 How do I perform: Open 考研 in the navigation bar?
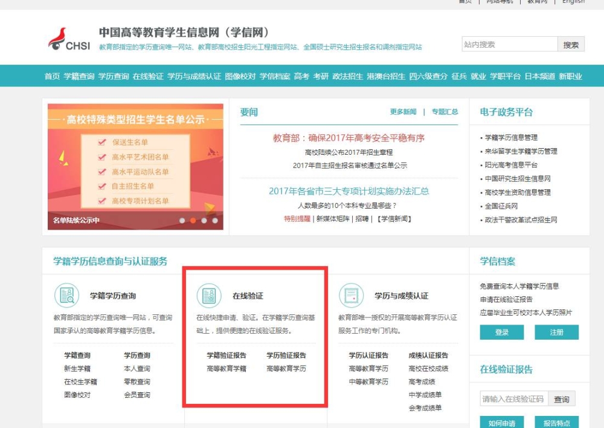[x=321, y=76]
